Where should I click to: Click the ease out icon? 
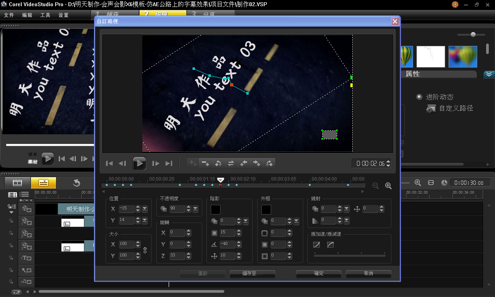point(330,245)
